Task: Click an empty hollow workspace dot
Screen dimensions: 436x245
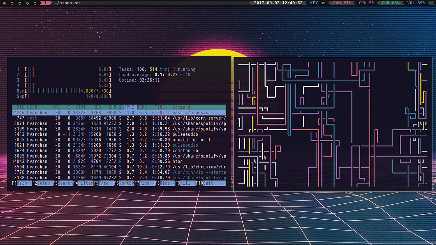Action: click(12, 3)
